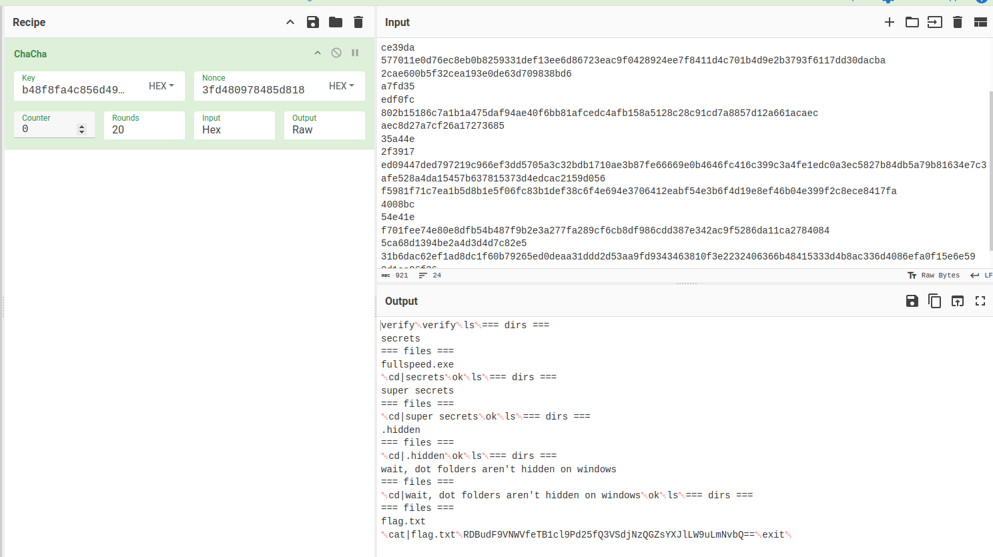The width and height of the screenshot is (993, 557).
Task: Open Nonce HEX format dropdown
Action: (x=342, y=86)
